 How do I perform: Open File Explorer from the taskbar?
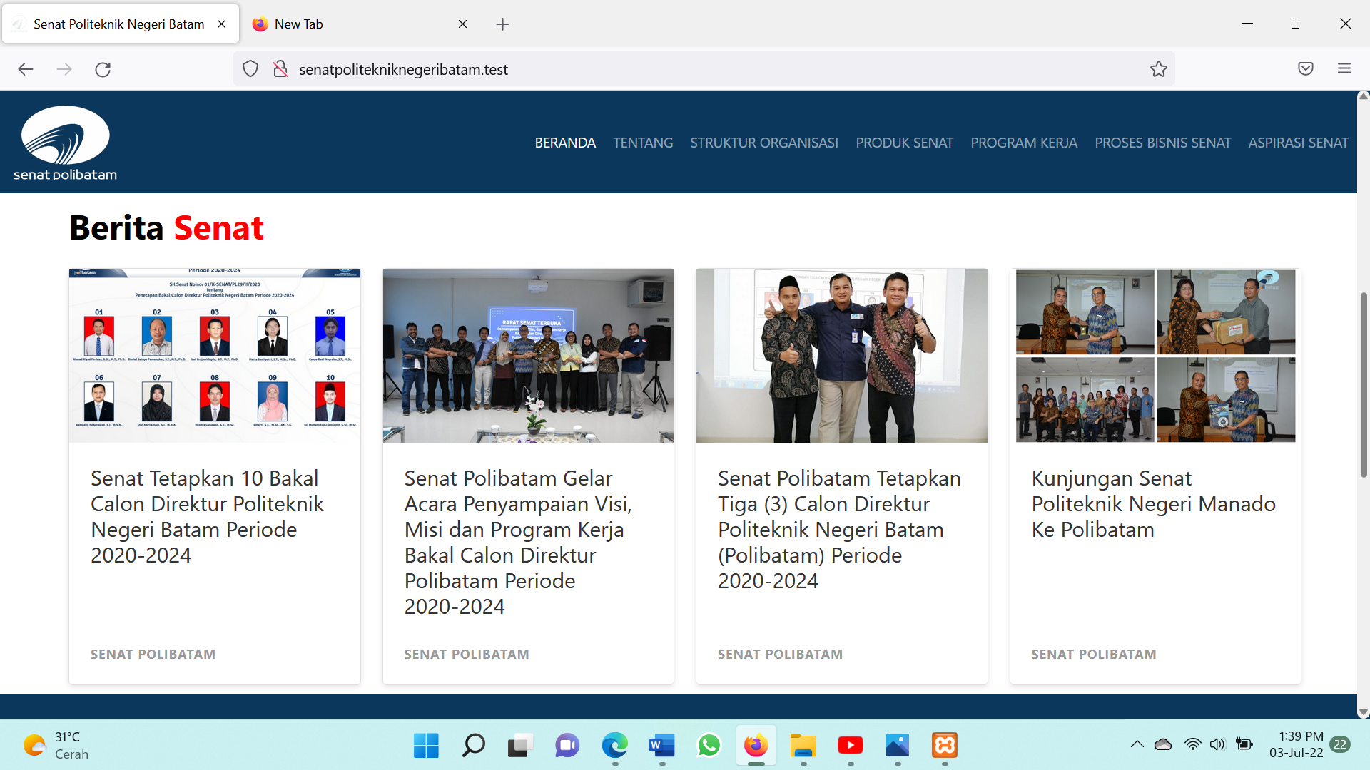(803, 746)
